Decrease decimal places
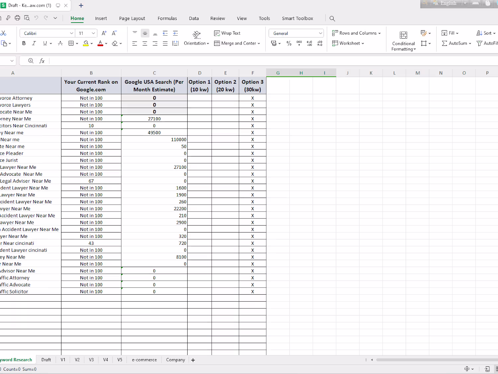The width and height of the screenshot is (498, 374). (320, 44)
